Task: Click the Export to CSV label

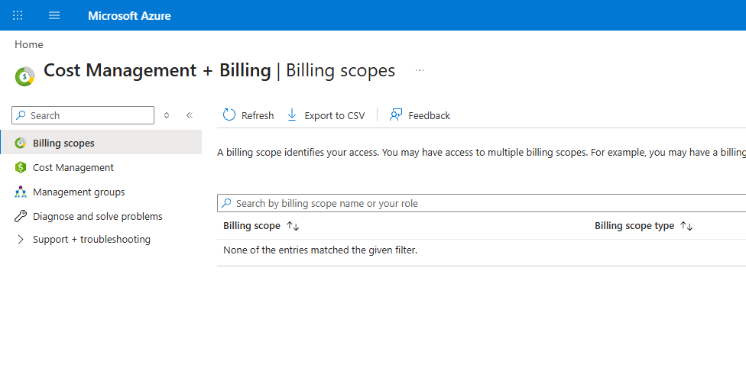Action: tap(335, 115)
